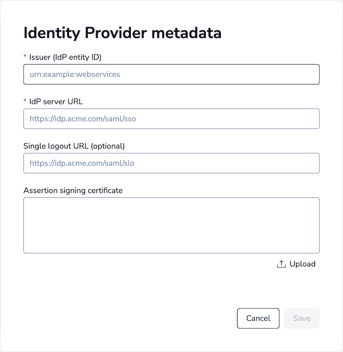Click the upload arrow icon

[281, 264]
